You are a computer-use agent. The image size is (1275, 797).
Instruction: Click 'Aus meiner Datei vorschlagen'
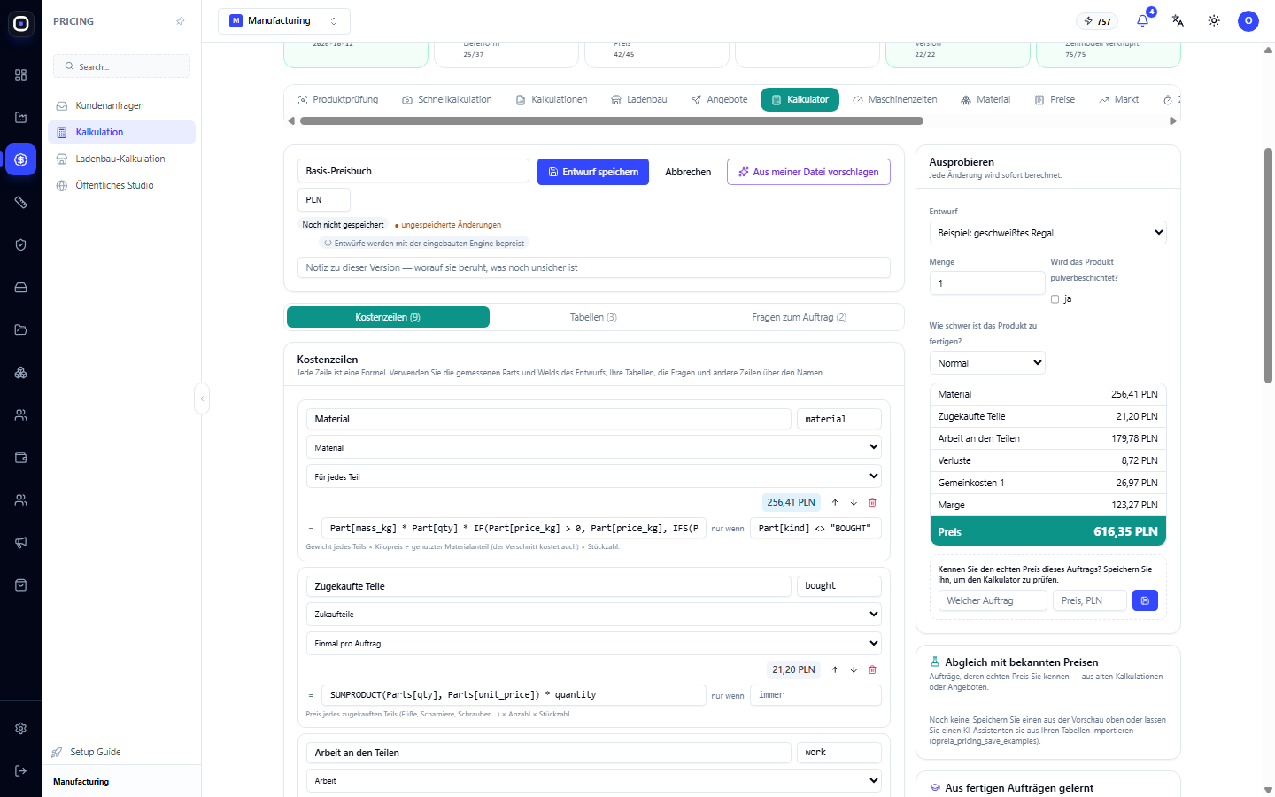[808, 172]
